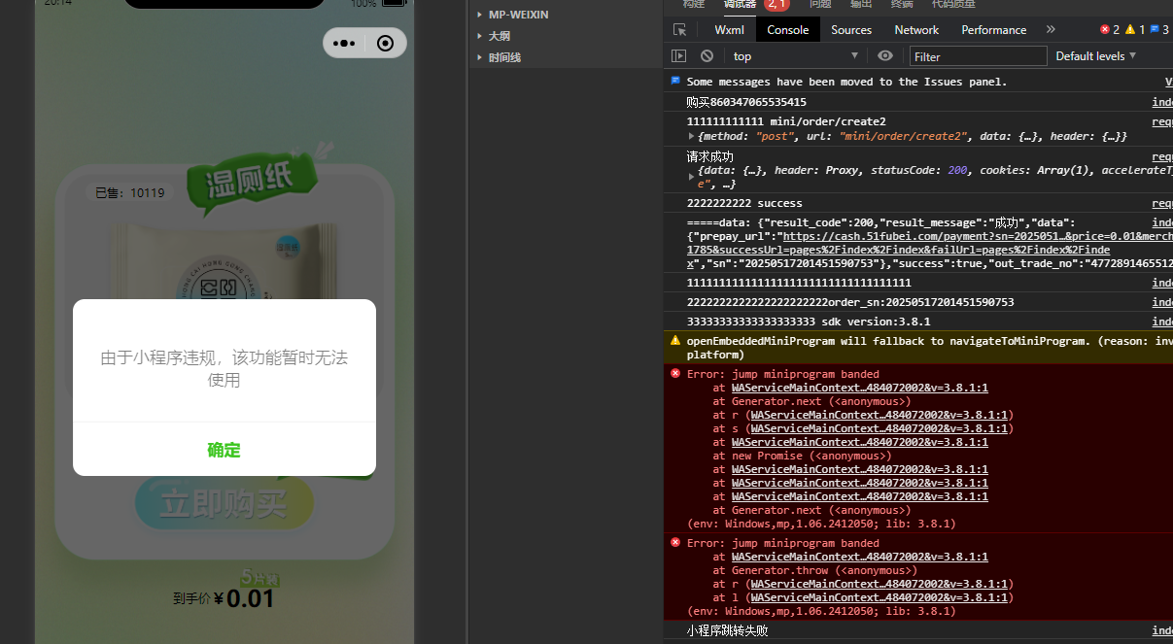Expand the 大纲 outline section

click(480, 36)
